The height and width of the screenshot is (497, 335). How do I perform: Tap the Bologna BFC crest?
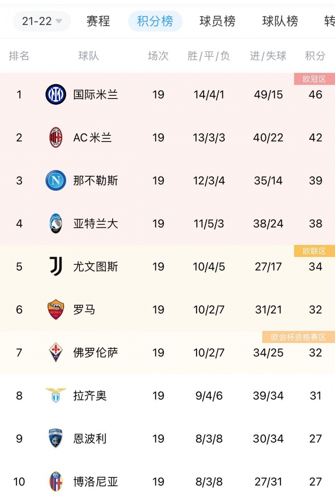click(56, 481)
